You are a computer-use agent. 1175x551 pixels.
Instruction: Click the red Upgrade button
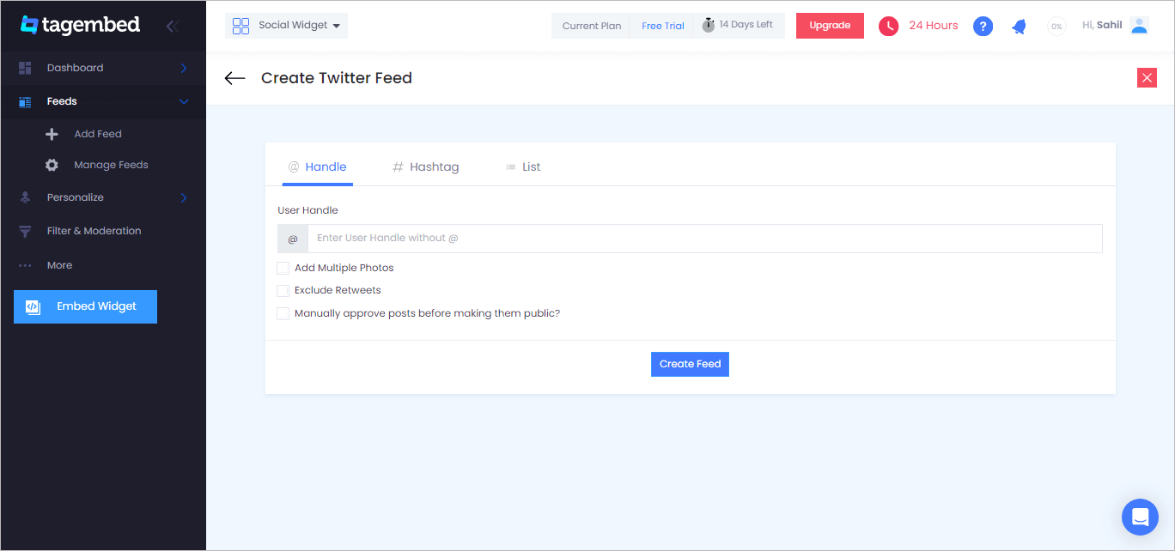pos(830,26)
